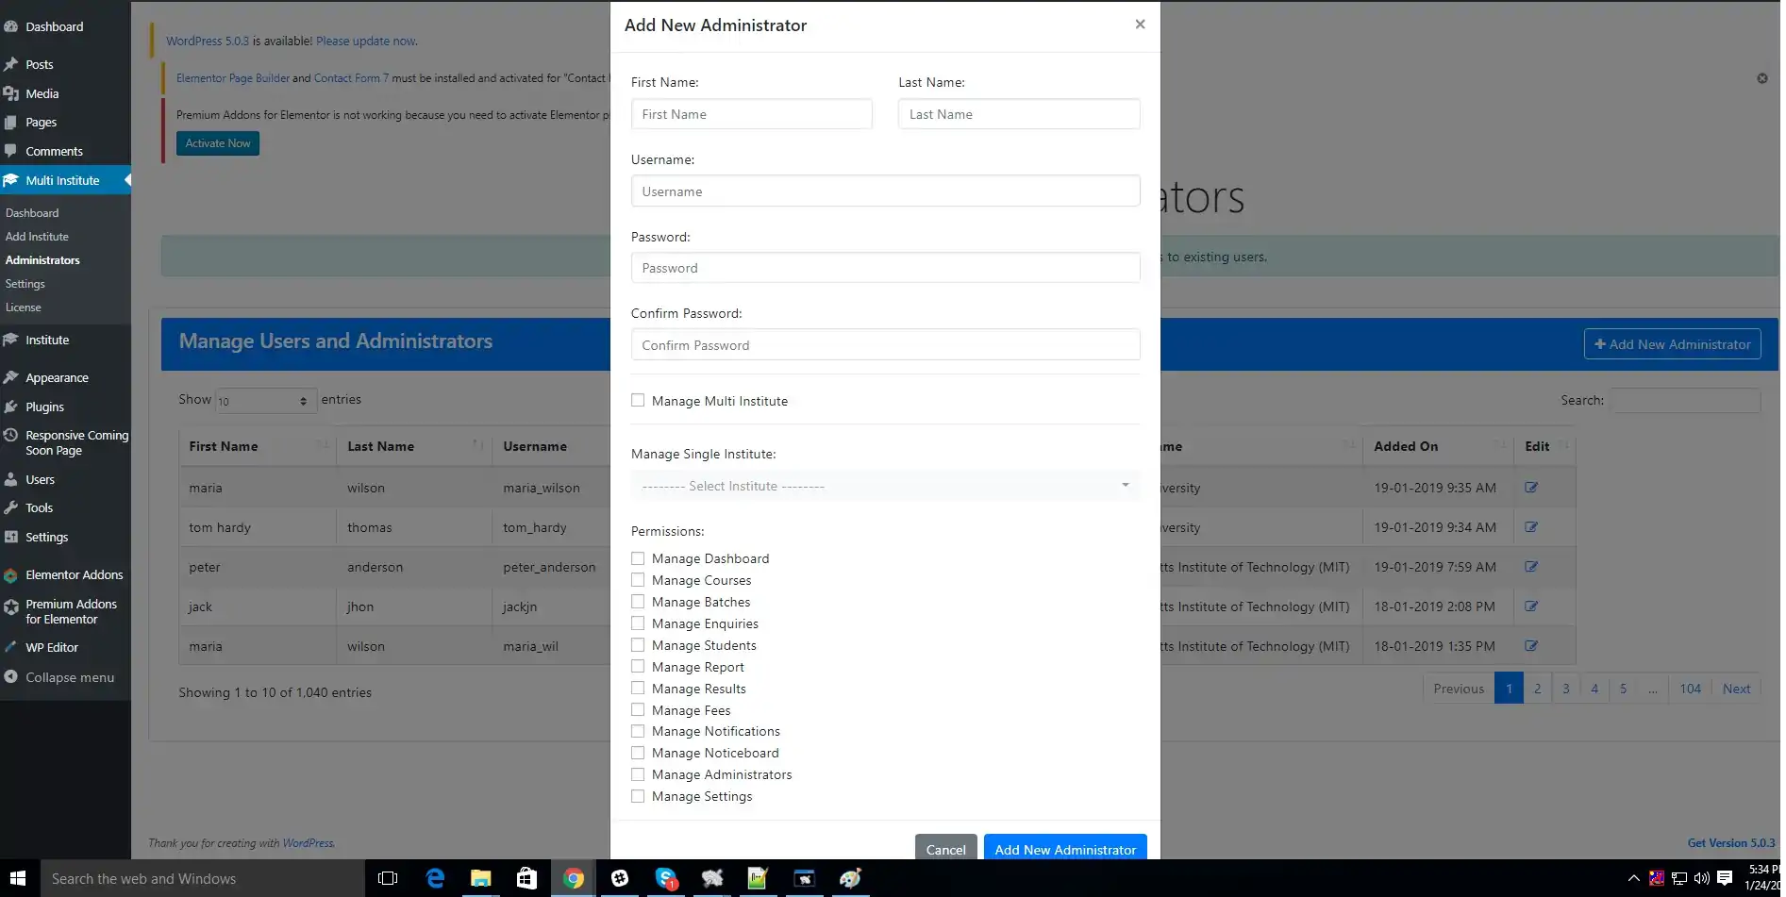1786x897 pixels.
Task: Select the Elementor Addons sidebar icon
Action: pos(10,574)
